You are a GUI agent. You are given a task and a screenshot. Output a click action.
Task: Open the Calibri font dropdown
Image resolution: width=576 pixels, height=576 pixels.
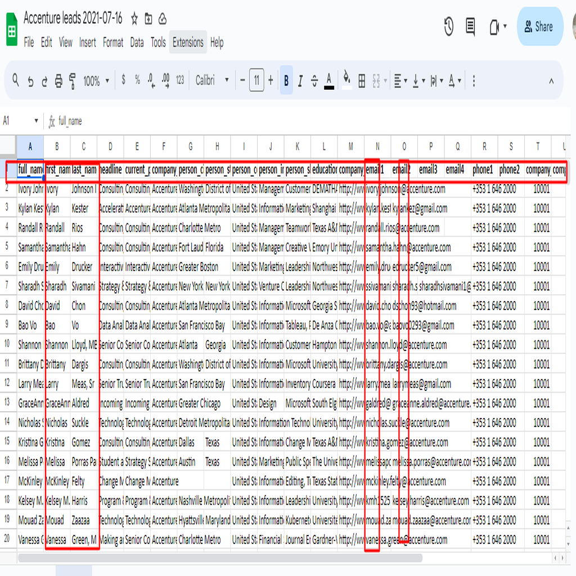click(212, 80)
